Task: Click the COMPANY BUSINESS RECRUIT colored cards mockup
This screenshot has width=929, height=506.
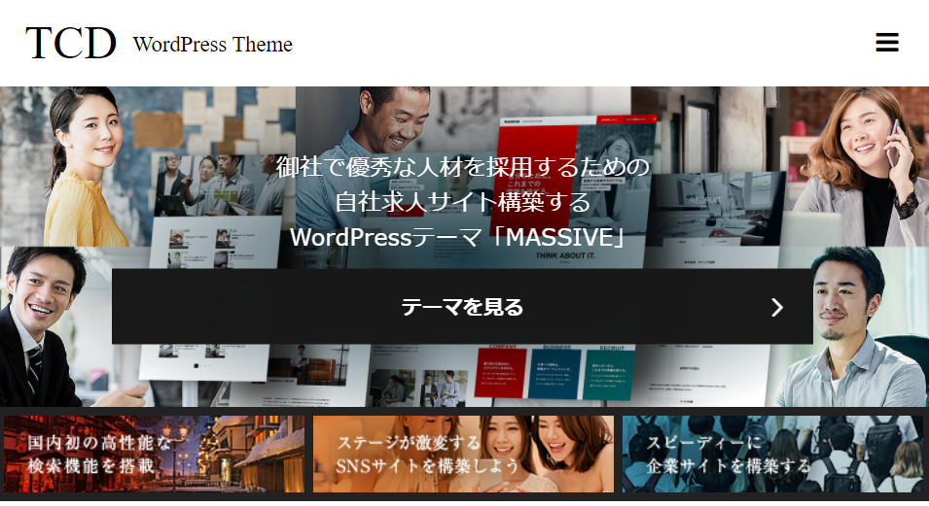Action: (554, 372)
